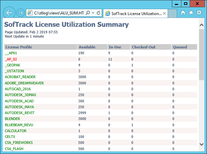The height and width of the screenshot is (154, 207).
Task: Open the Home icon in toolbar
Action: point(183,13)
